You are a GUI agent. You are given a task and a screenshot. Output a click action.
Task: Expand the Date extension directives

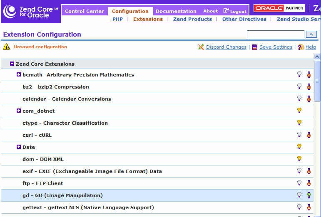tap(19, 147)
